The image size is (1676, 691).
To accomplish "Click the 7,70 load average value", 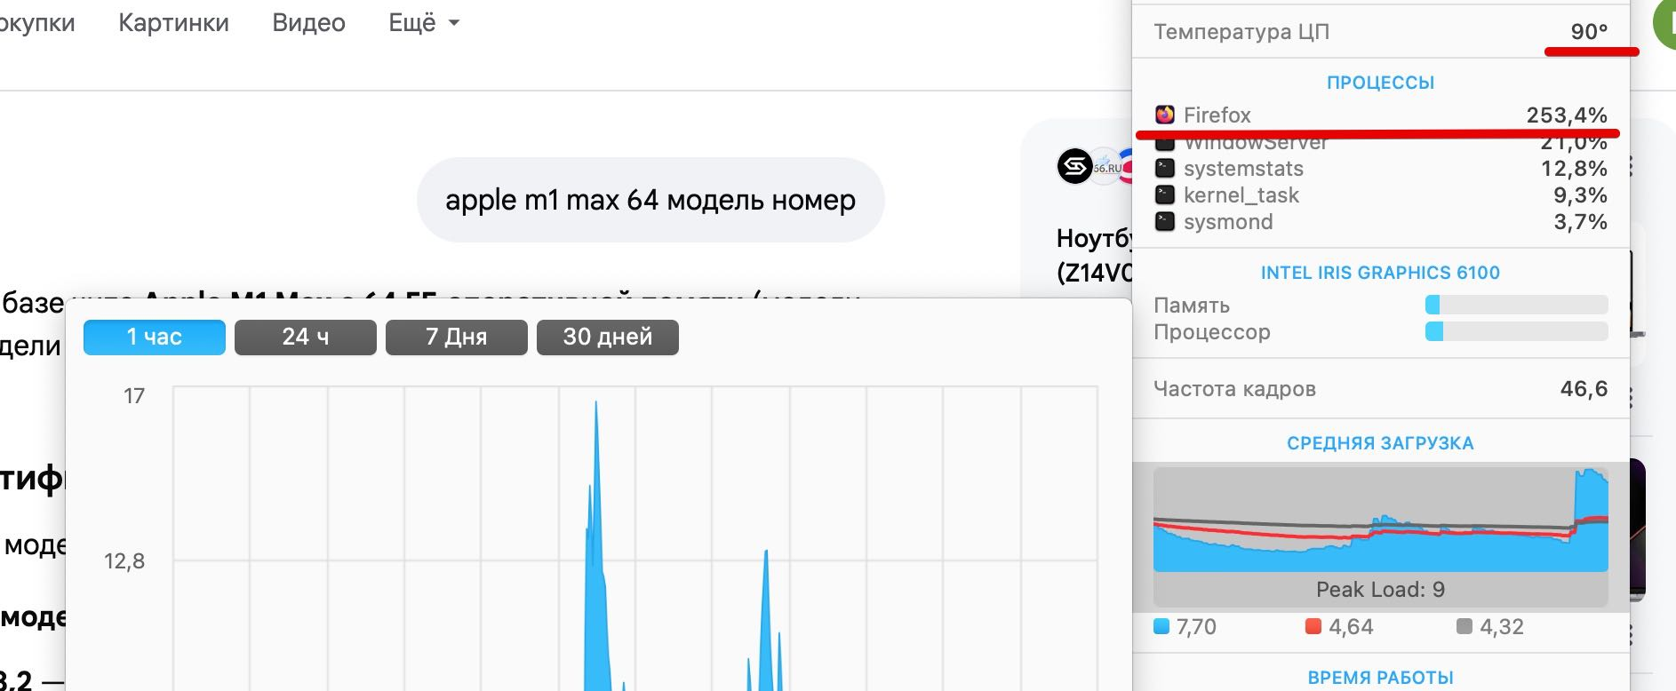I will pyautogui.click(x=1196, y=627).
